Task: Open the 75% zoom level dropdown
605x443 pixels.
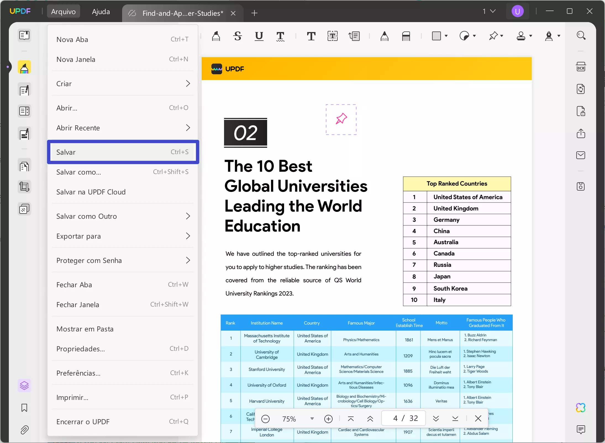Action: click(x=312, y=419)
